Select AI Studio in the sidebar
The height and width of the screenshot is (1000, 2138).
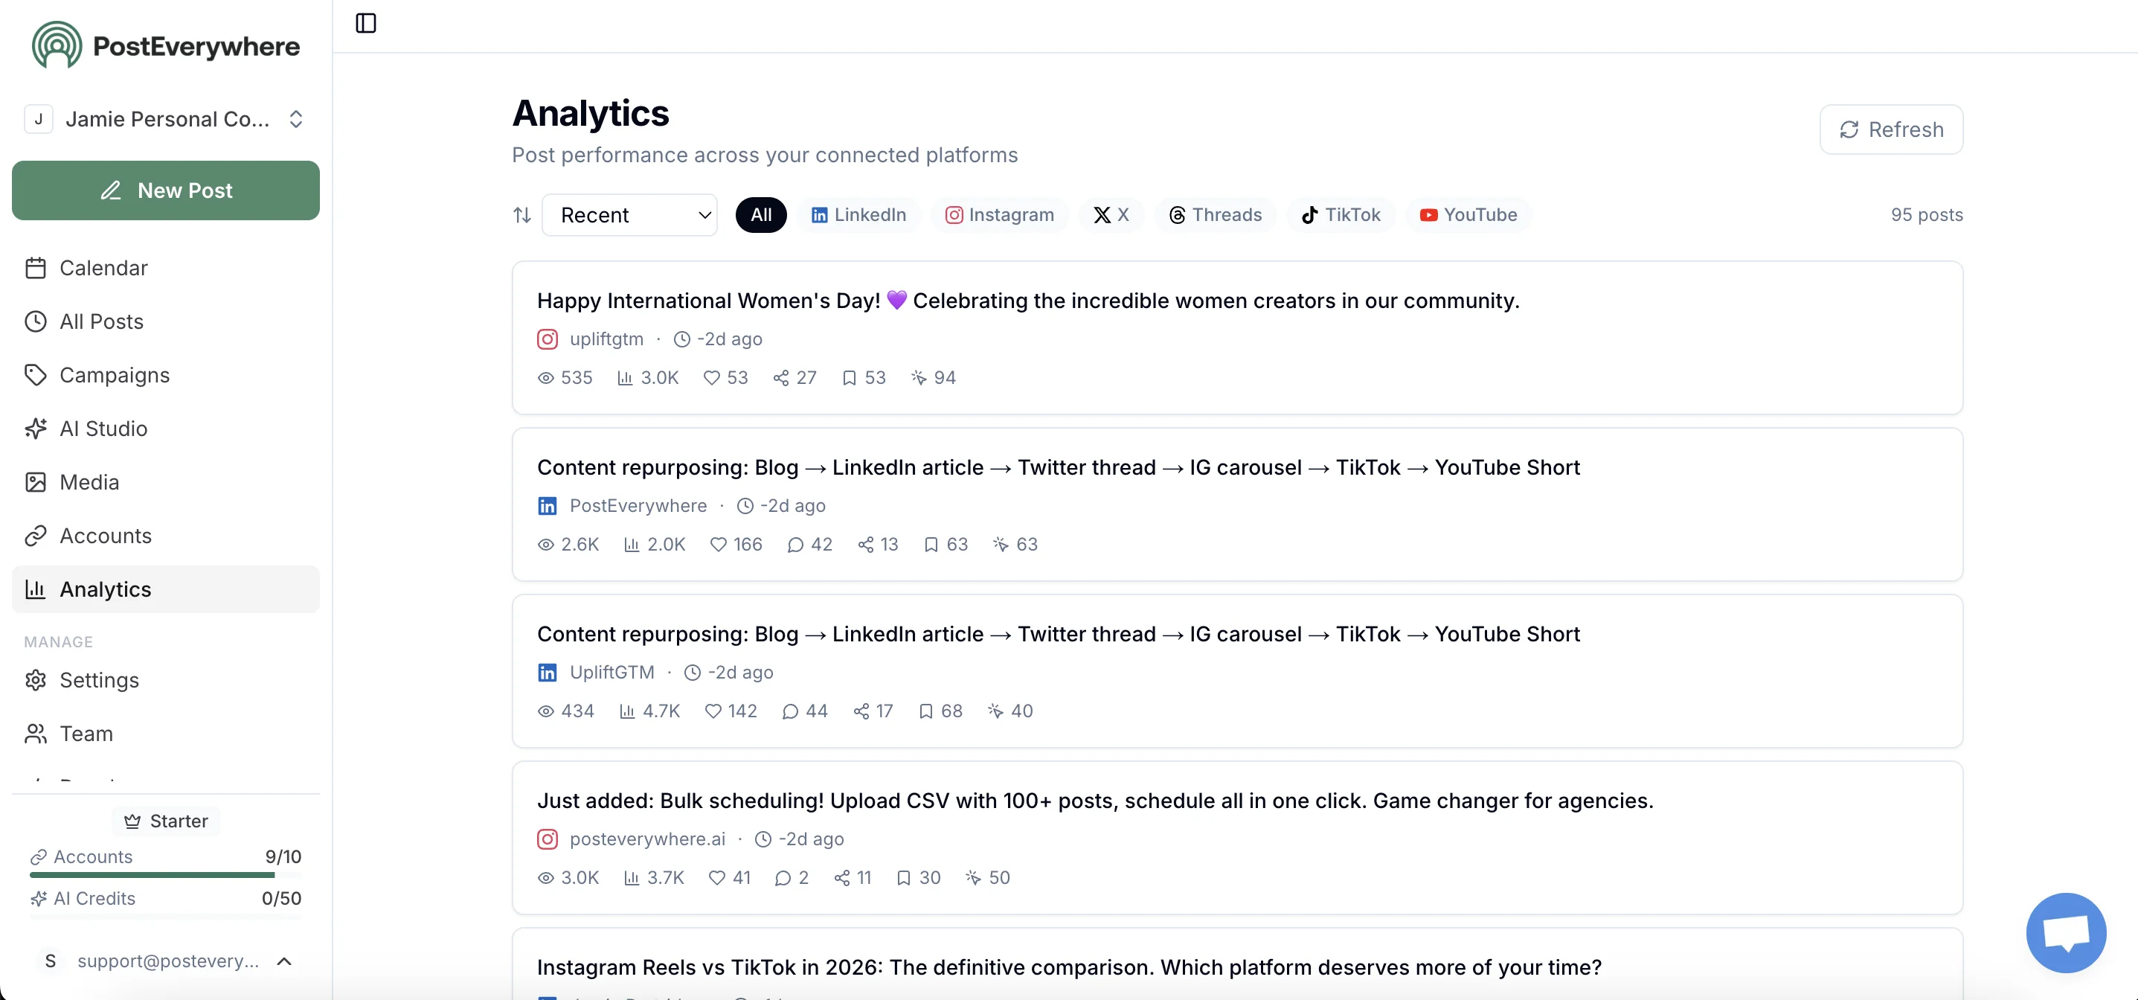click(103, 429)
